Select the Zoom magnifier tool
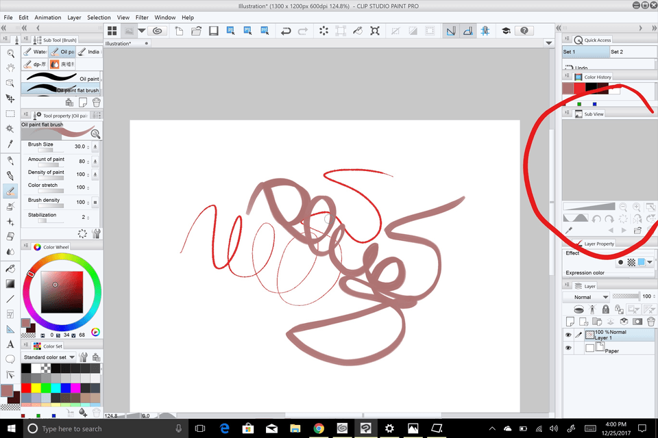658x438 pixels. [10, 53]
